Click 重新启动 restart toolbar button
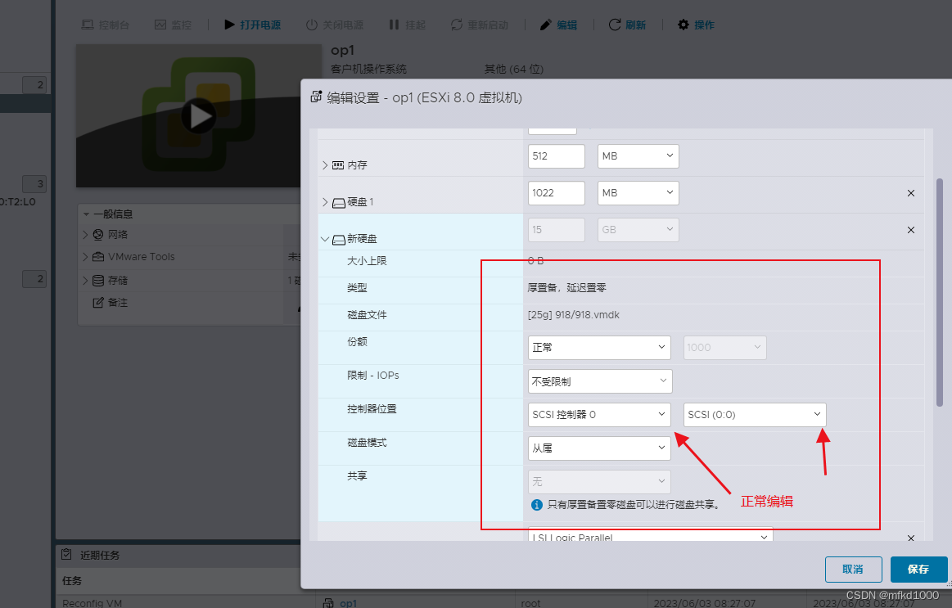This screenshot has width=952, height=608. (479, 25)
